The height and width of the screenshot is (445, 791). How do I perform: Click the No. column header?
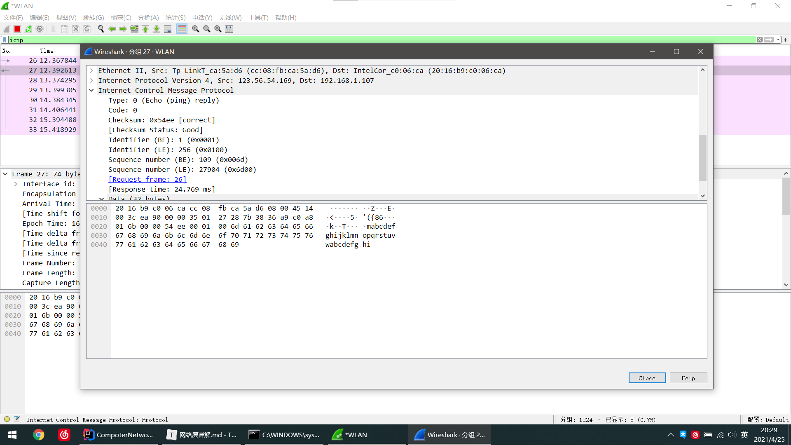19,51
